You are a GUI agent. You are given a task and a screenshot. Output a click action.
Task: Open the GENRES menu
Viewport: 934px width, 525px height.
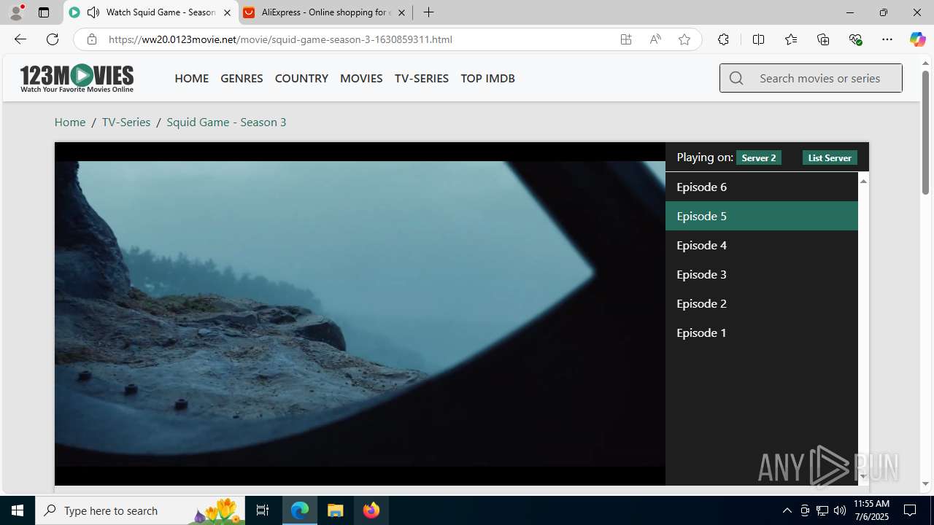[x=242, y=78]
